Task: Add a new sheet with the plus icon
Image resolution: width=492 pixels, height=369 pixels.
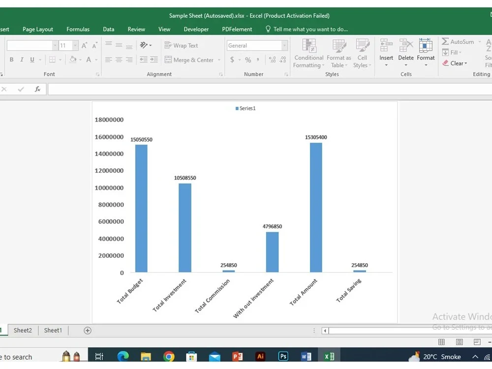Action: click(88, 331)
